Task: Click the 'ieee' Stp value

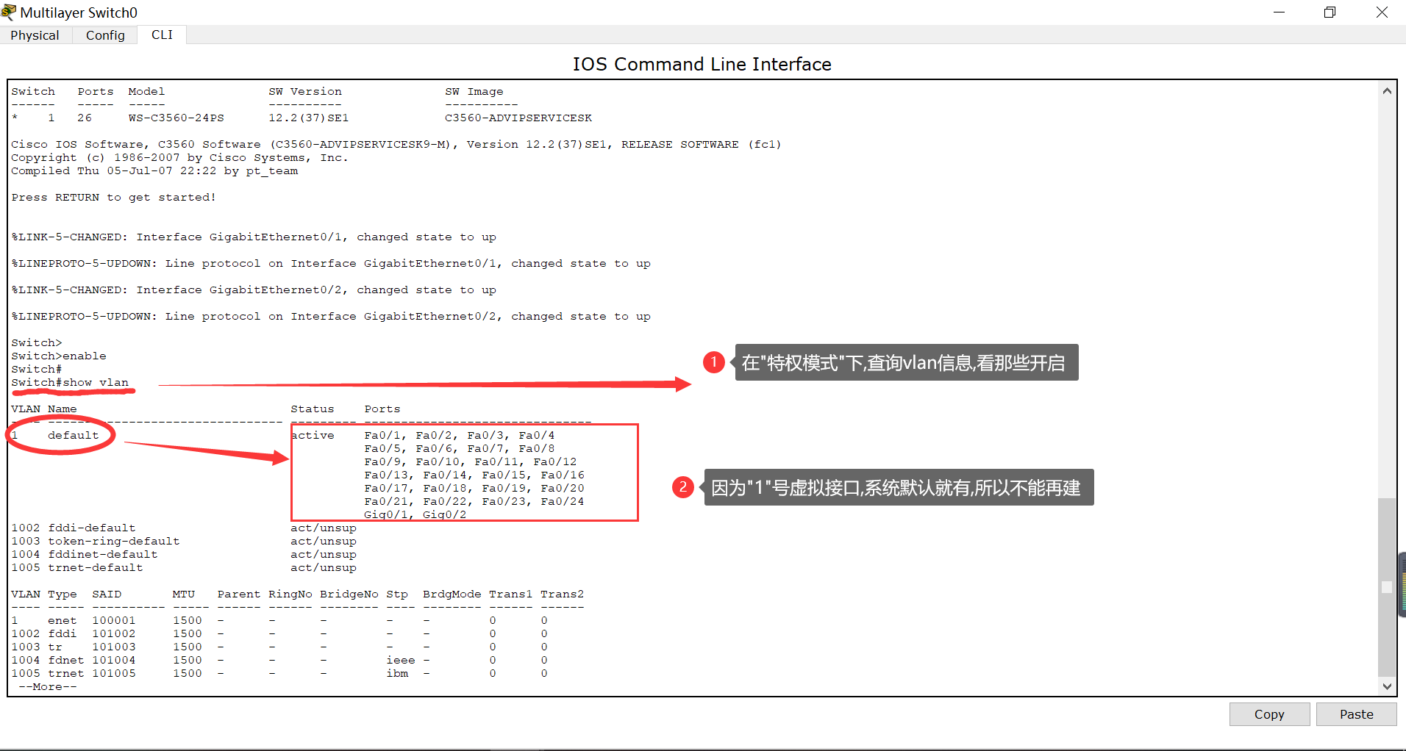Action: 401,661
